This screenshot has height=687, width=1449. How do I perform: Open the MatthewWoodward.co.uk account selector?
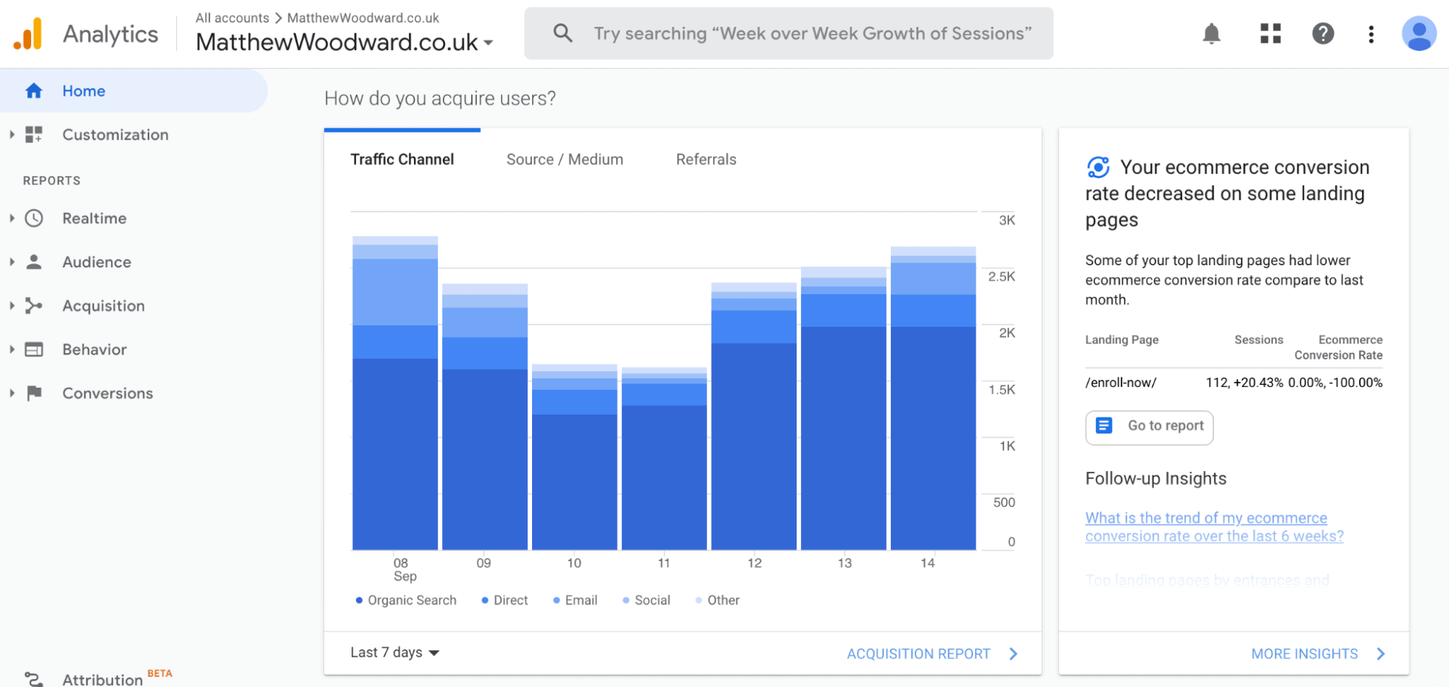click(344, 42)
